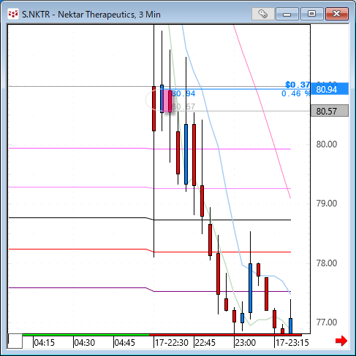
Task: Click the $0.37 difference label
Action: click(x=298, y=85)
